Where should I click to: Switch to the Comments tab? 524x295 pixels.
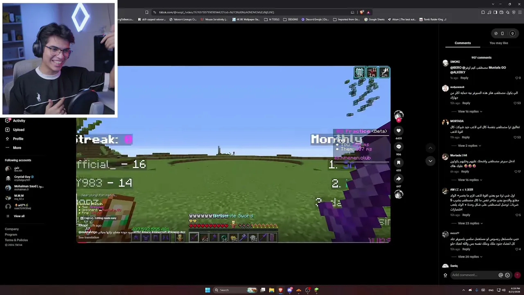(x=463, y=43)
